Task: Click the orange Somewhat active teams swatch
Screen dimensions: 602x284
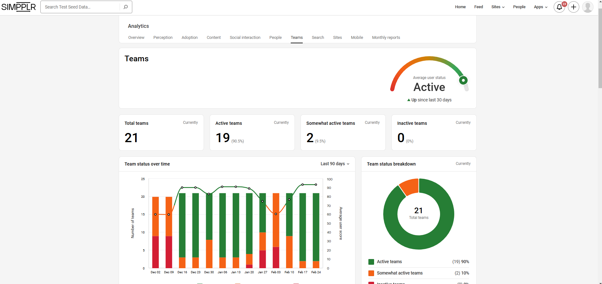Action: pyautogui.click(x=371, y=273)
